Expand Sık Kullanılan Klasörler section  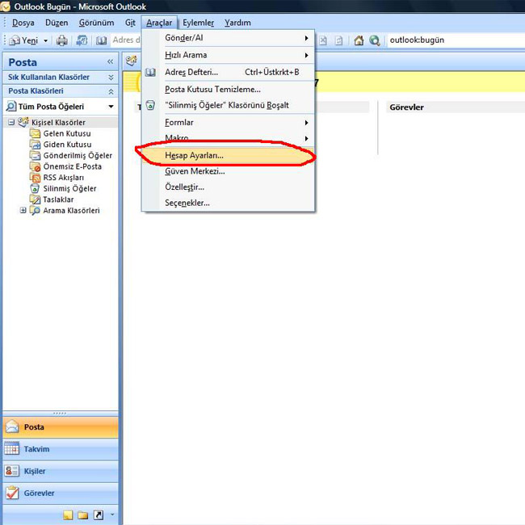[111, 78]
